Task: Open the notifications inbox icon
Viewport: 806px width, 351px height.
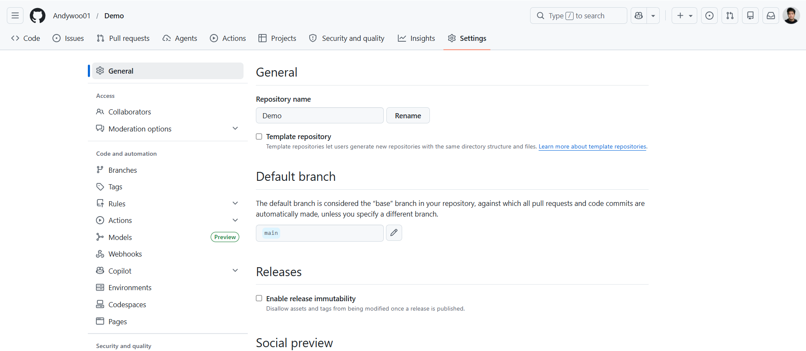Action: pos(771,16)
